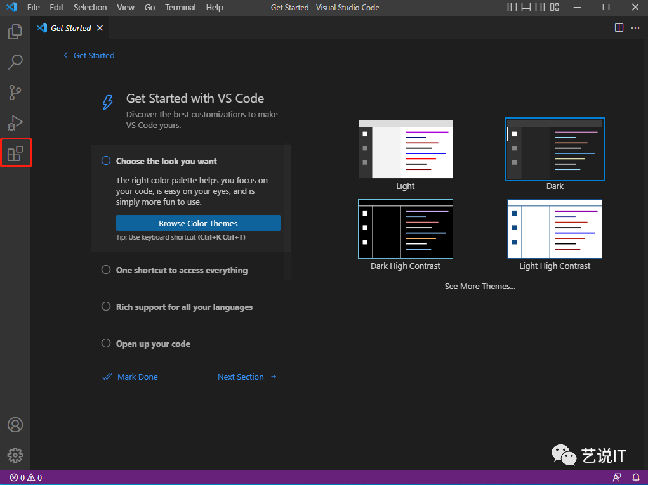Toggle panel layout icon in title bar

click(x=526, y=7)
